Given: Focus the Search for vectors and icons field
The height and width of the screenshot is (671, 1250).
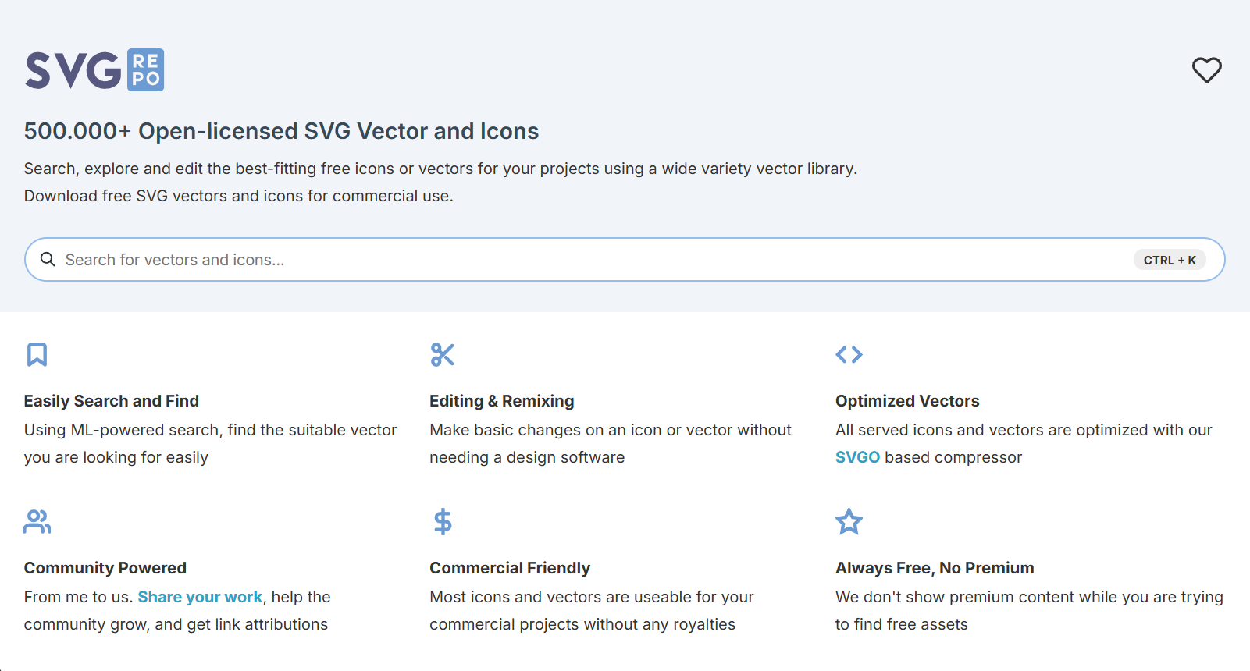Looking at the screenshot, I should click(x=625, y=260).
